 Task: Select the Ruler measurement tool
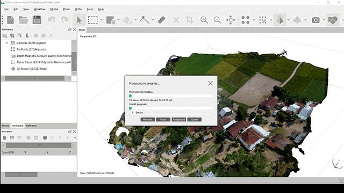tap(161, 20)
